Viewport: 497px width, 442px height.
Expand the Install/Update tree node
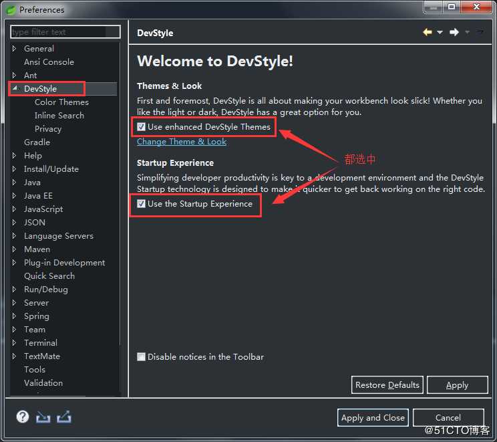coord(14,169)
